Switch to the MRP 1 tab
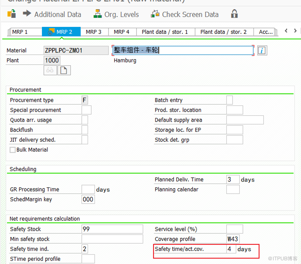 (26, 32)
